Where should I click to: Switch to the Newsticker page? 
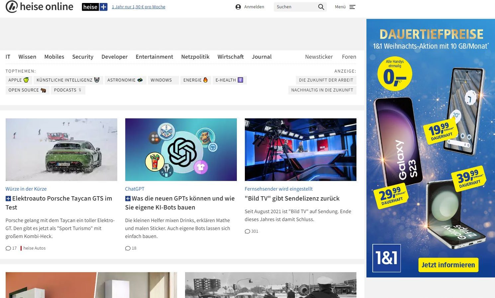pos(319,57)
